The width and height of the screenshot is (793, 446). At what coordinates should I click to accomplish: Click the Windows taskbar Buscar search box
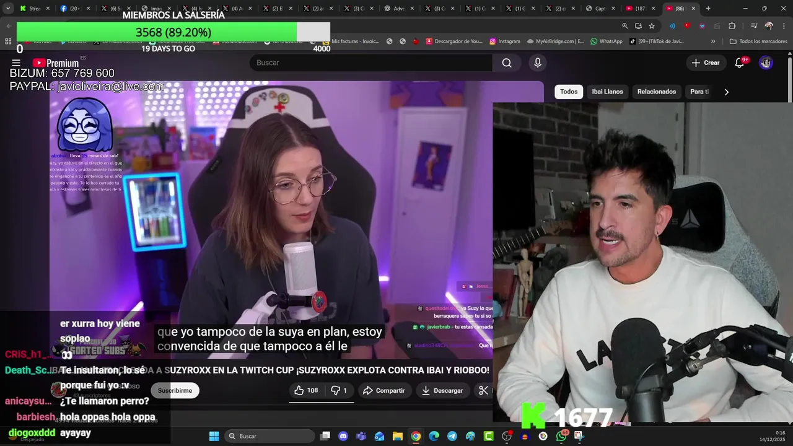pos(269,436)
